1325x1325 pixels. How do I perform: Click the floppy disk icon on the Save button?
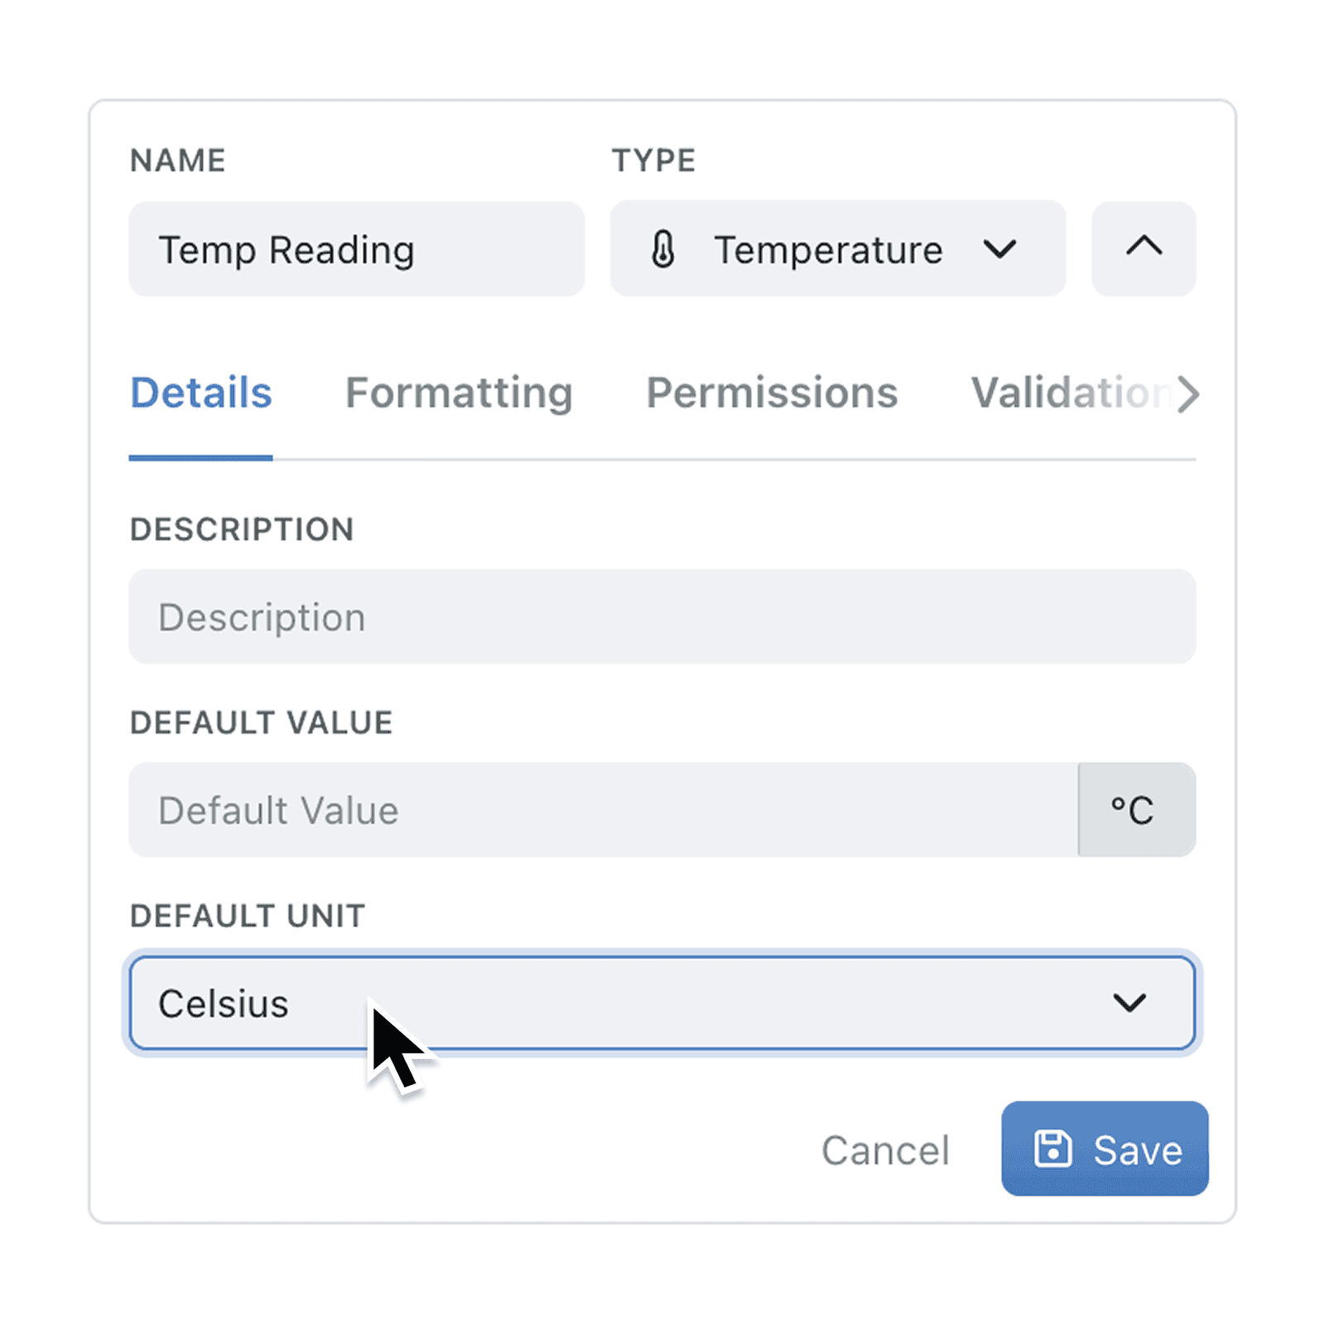(1053, 1149)
